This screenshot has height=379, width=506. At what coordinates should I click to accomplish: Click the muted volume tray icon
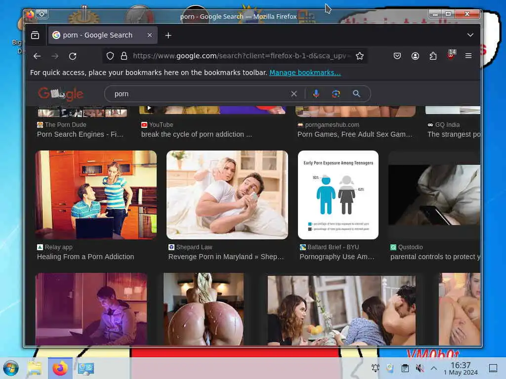tap(420, 368)
